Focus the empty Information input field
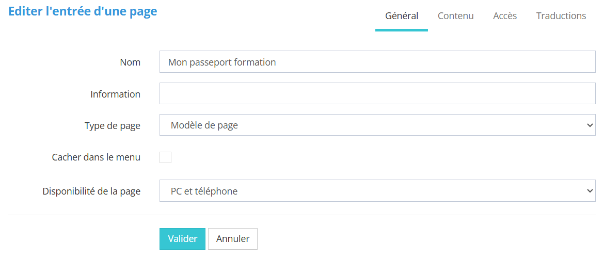 click(377, 94)
